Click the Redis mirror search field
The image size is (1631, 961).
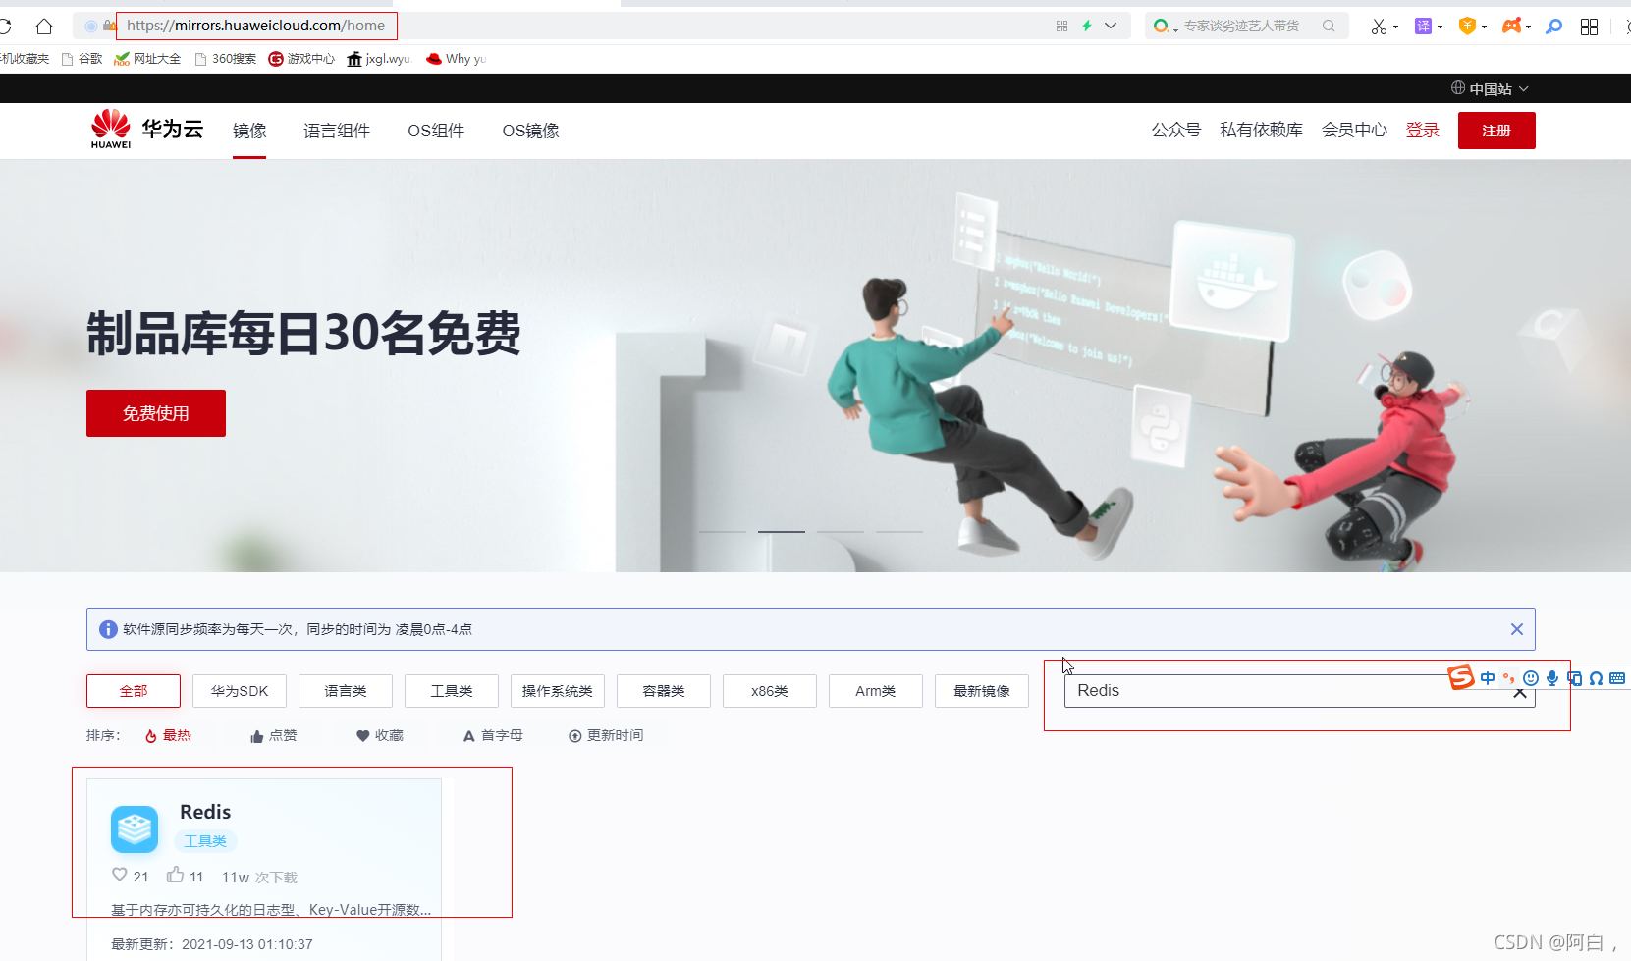(x=1299, y=691)
